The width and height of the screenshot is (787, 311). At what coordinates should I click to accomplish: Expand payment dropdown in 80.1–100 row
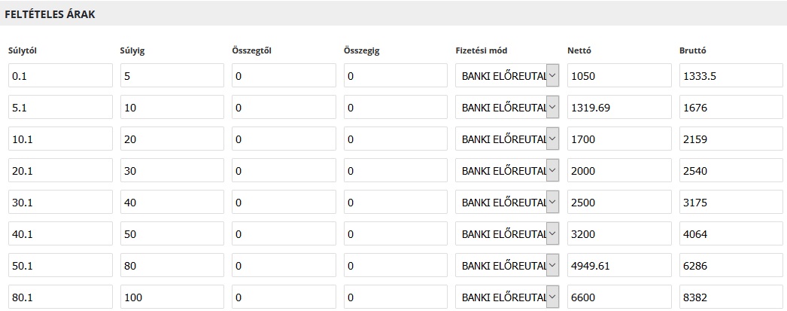click(507, 297)
